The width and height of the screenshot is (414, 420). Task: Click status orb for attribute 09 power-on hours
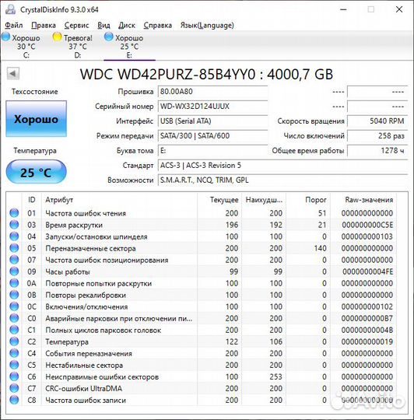[14, 271]
